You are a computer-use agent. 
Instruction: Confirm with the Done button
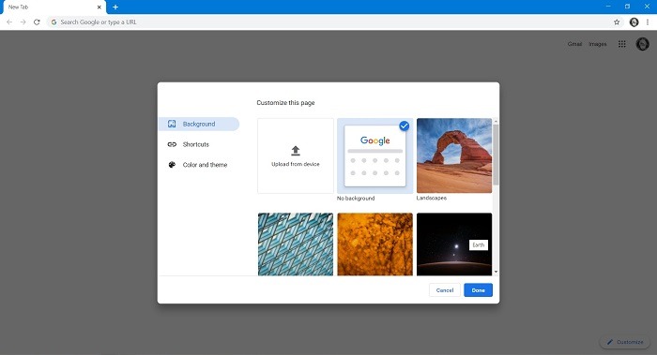(x=478, y=290)
